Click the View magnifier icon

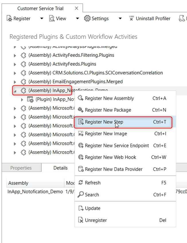point(51,18)
